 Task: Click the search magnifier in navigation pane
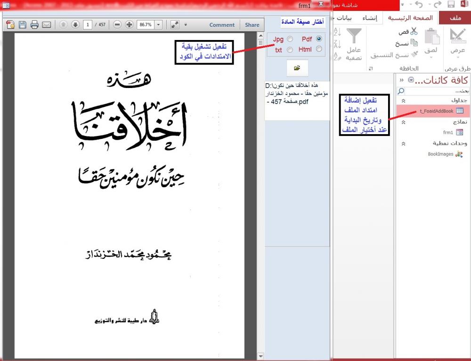pyautogui.click(x=401, y=91)
